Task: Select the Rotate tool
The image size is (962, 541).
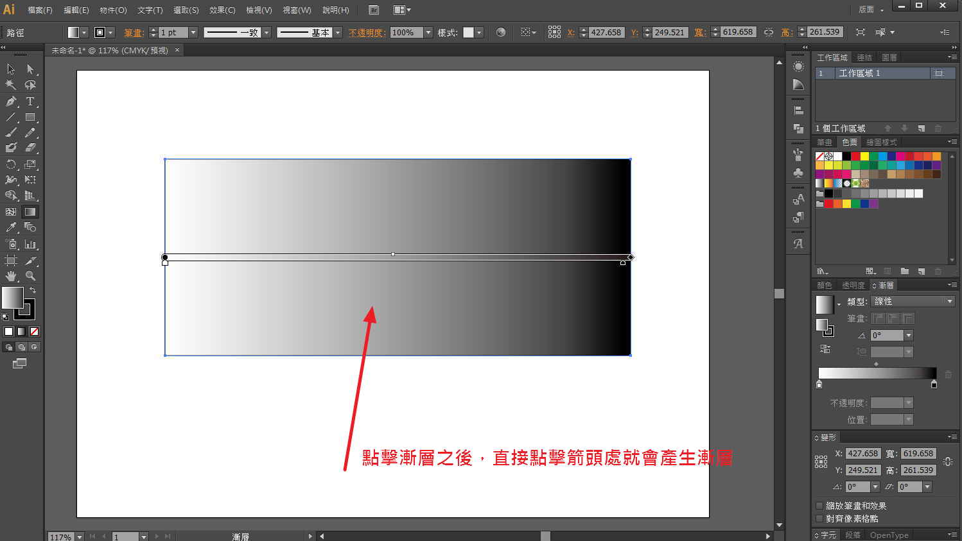Action: [11, 164]
